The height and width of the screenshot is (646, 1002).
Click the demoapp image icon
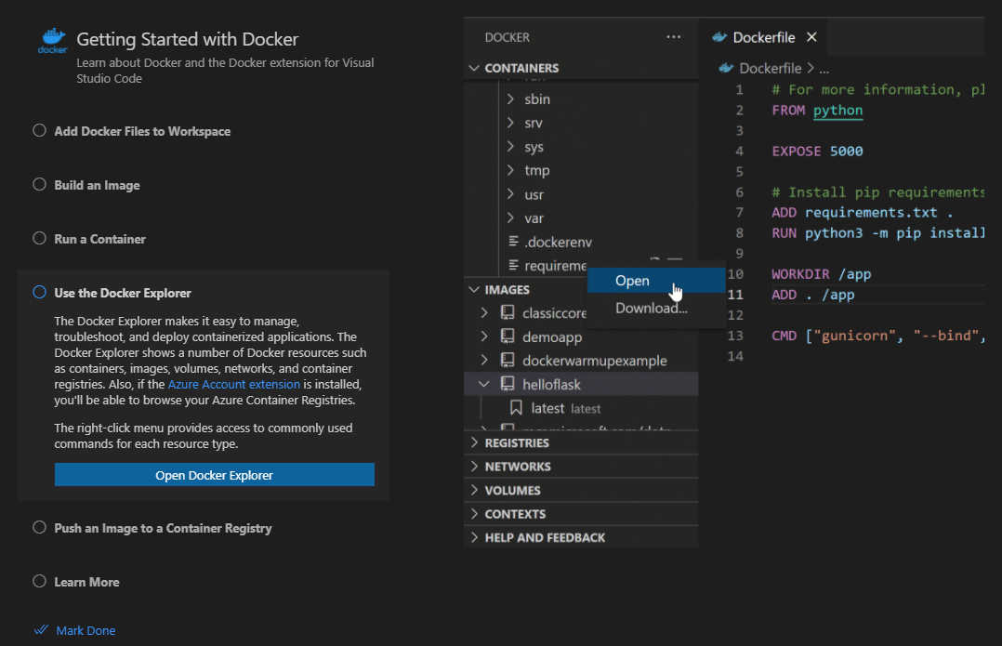(x=508, y=336)
